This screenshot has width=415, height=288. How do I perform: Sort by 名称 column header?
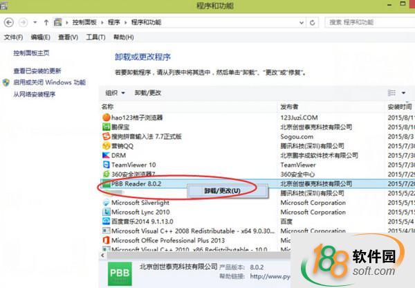[107, 107]
